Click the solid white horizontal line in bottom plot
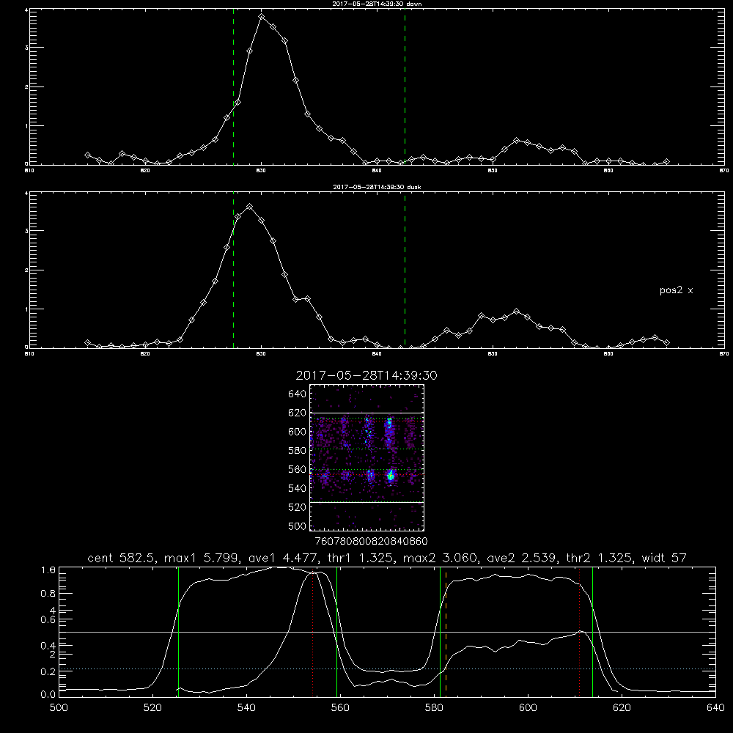Screen dimensions: 733x733 pos(387,632)
